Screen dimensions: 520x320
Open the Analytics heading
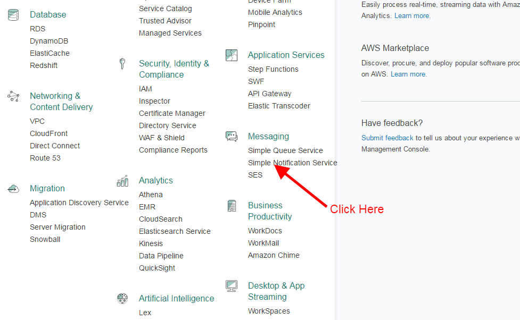pos(156,181)
